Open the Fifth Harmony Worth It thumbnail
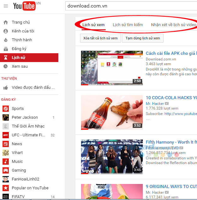Viewport: 197px width, 200px height. click(112, 157)
